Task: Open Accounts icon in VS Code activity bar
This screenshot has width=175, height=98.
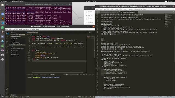Action: [7, 89]
